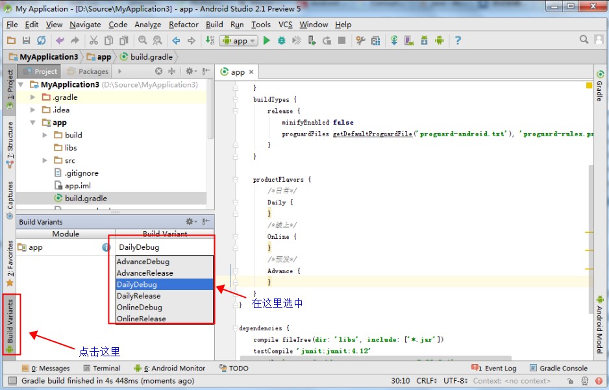Click the Make Project icon
The width and height of the screenshot is (609, 390).
[x=210, y=40]
